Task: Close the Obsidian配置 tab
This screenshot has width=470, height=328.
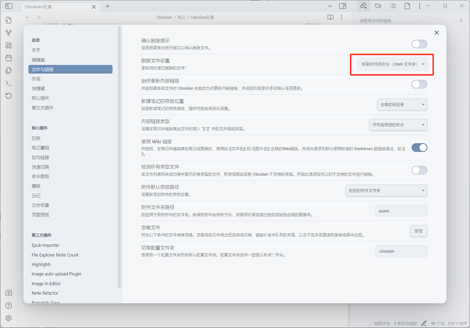Action: 94,7
